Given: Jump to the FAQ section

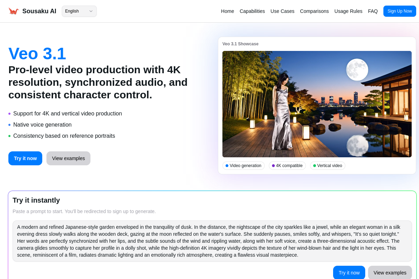Looking at the screenshot, I should tap(373, 11).
